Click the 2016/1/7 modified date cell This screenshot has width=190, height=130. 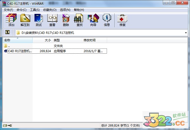pyautogui.click(x=93, y=51)
